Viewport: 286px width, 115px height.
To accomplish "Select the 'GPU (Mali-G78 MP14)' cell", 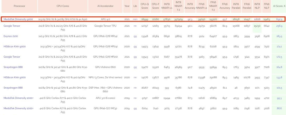I will coord(105,36).
